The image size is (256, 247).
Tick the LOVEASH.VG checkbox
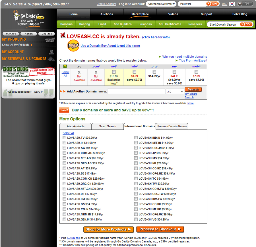point(136,219)
